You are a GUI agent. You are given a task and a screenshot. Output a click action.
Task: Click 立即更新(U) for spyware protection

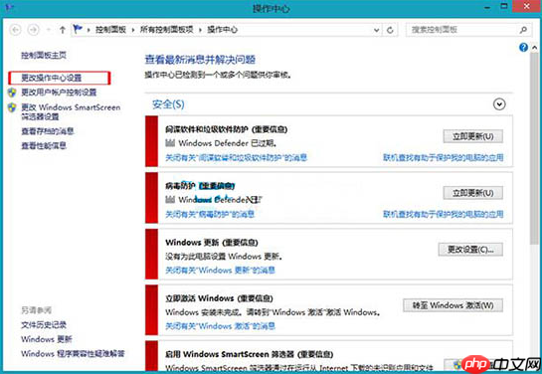[472, 136]
